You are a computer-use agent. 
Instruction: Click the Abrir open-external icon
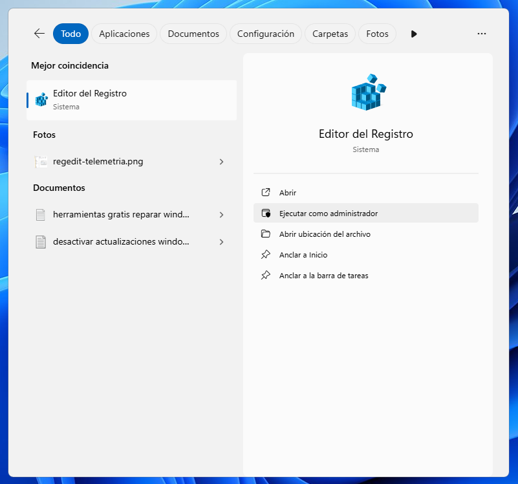click(x=266, y=192)
